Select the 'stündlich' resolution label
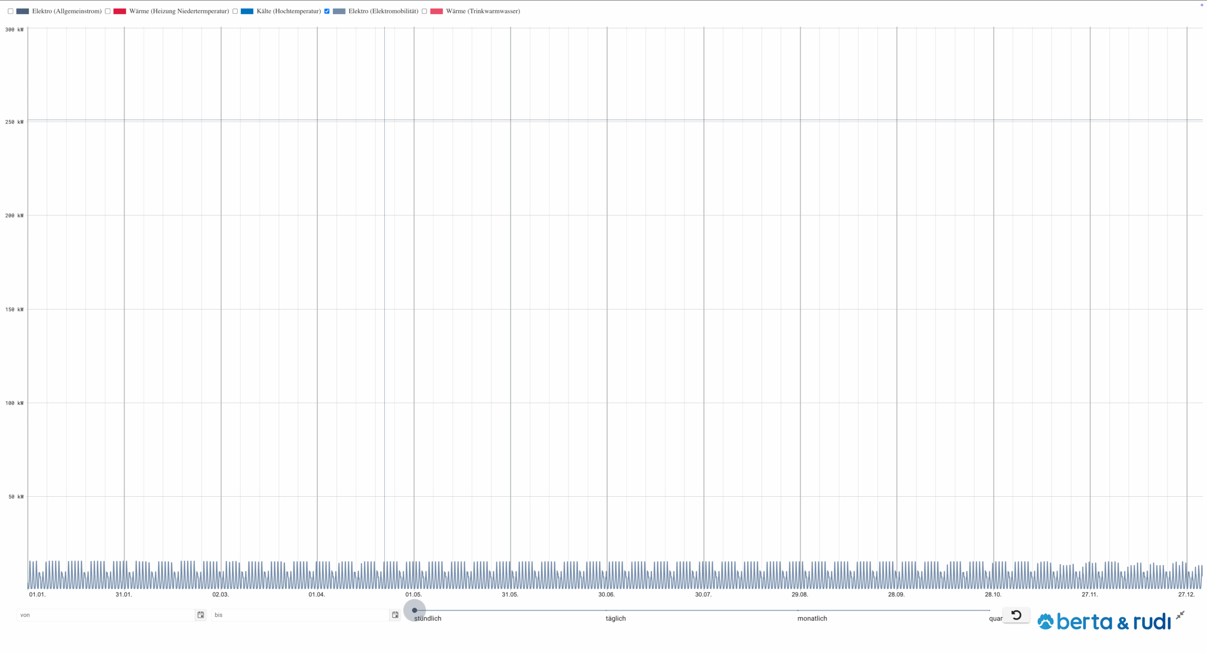The image size is (1207, 654). (428, 618)
